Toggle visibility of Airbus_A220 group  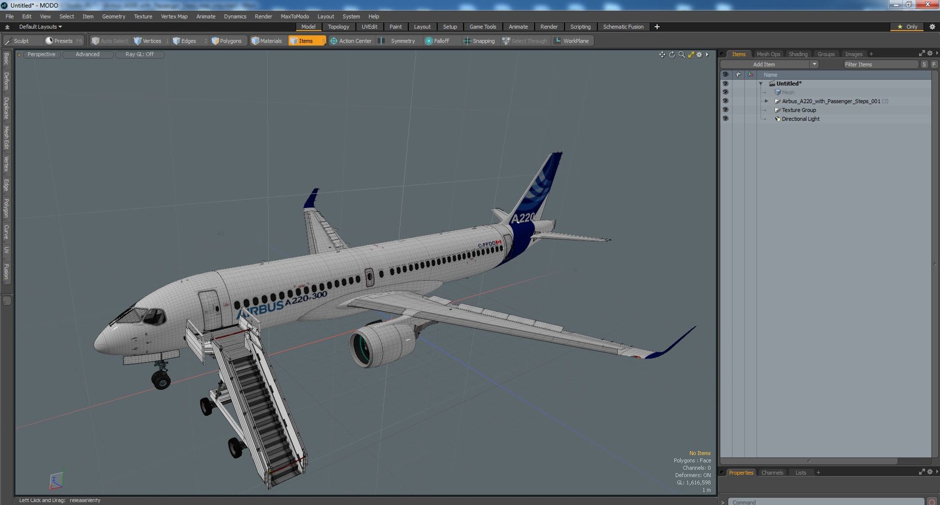click(x=726, y=101)
